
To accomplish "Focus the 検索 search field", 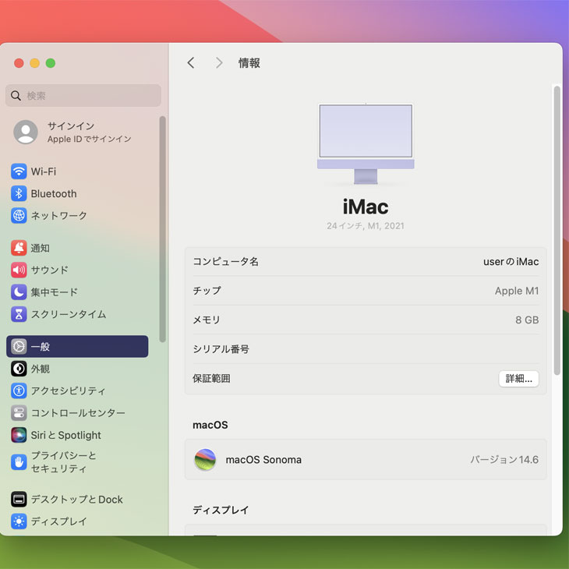I will coord(83,95).
